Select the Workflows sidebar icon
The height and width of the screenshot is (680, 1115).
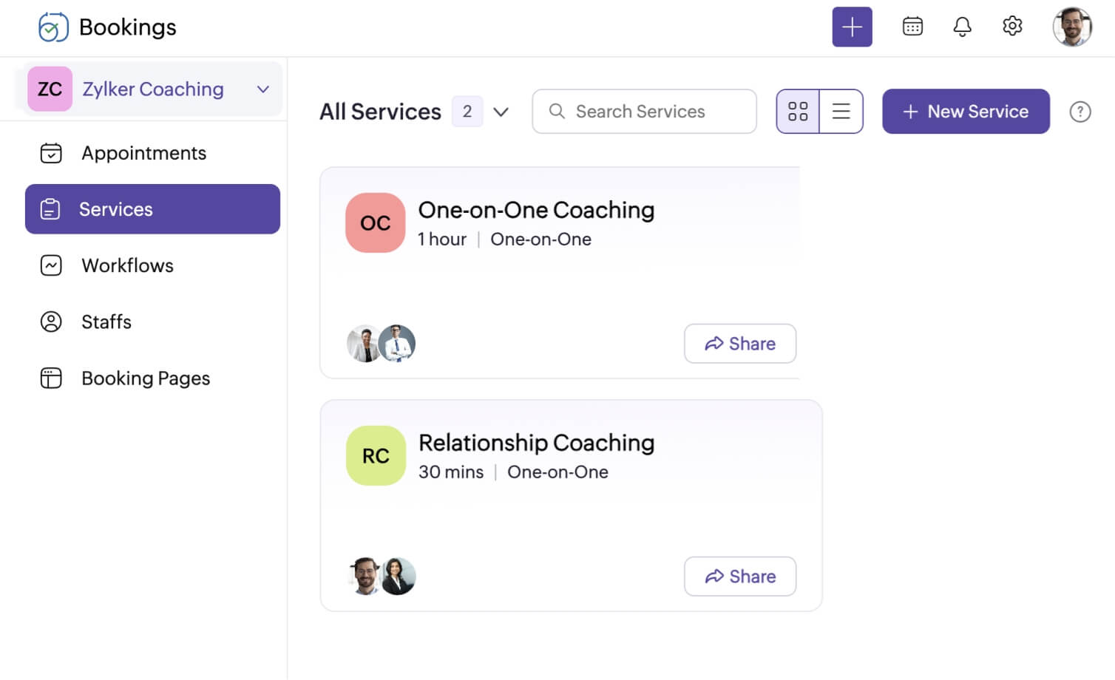(x=50, y=265)
